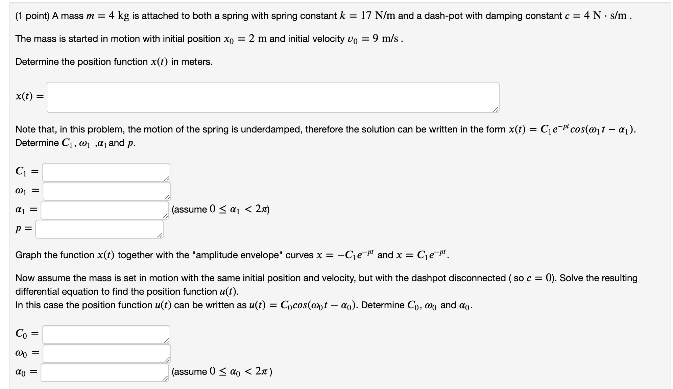673x389 pixels.
Task: Click the resize grip of the ω1 field
Action: pos(167,198)
